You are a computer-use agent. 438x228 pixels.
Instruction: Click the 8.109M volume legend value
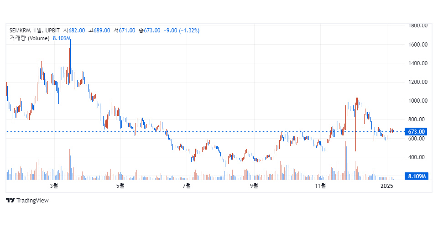point(61,38)
